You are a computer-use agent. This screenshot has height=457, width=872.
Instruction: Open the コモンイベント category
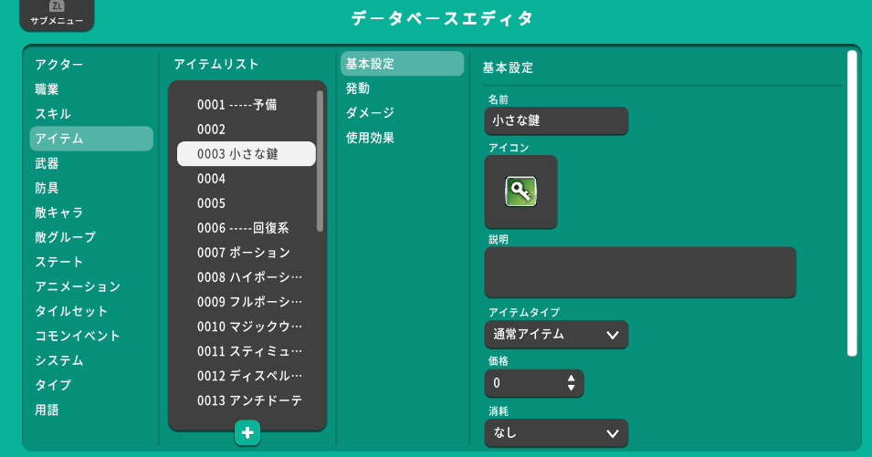(x=78, y=336)
